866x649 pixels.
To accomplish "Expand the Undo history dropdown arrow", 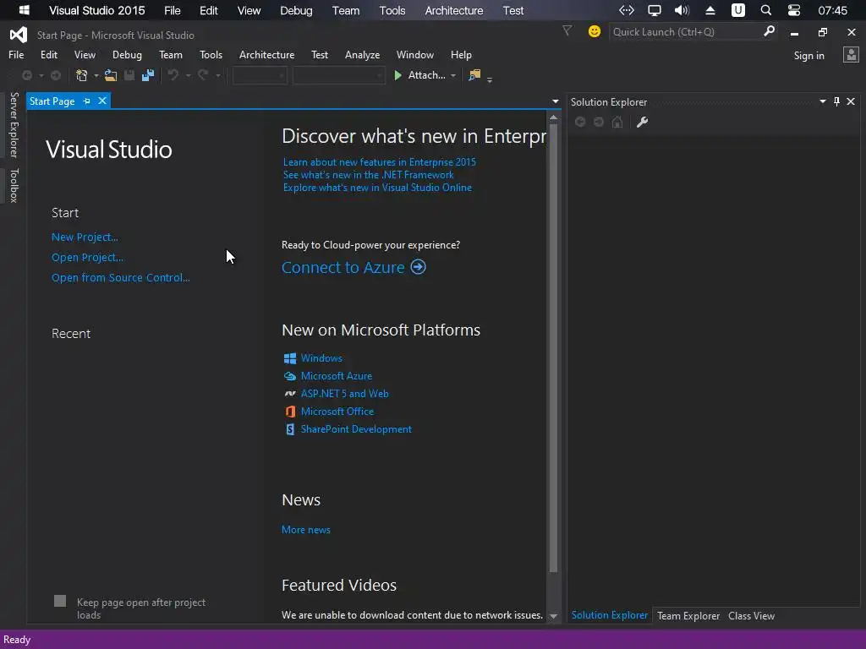I will coord(188,75).
